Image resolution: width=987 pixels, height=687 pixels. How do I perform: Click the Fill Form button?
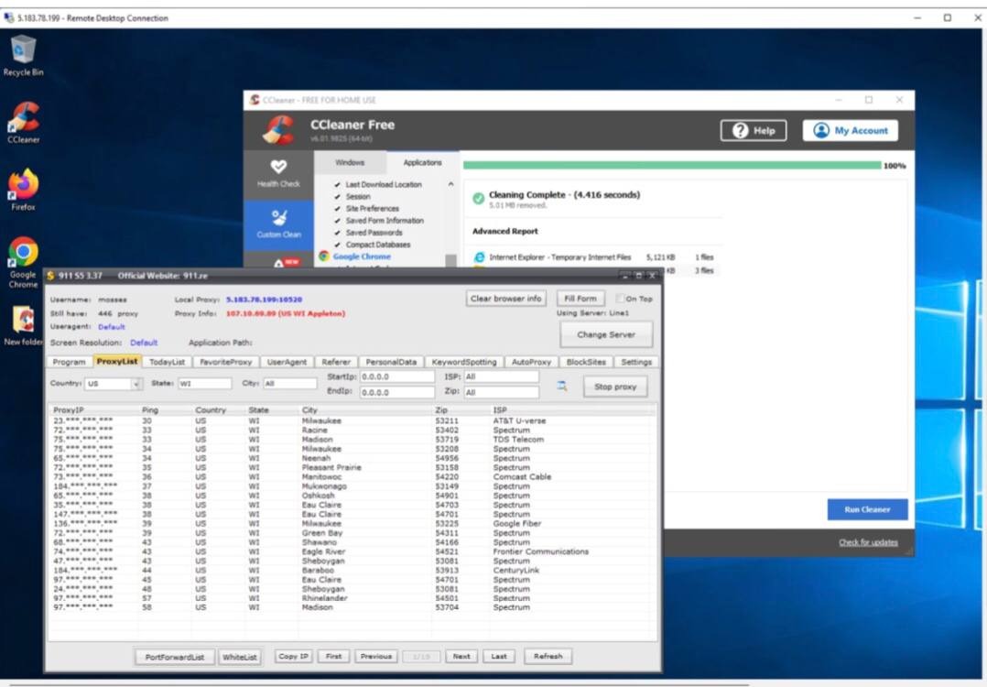tap(580, 299)
